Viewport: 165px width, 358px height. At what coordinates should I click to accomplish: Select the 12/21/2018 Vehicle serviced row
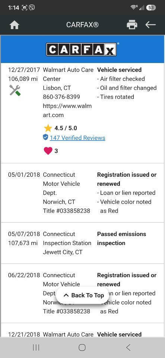click(83, 330)
